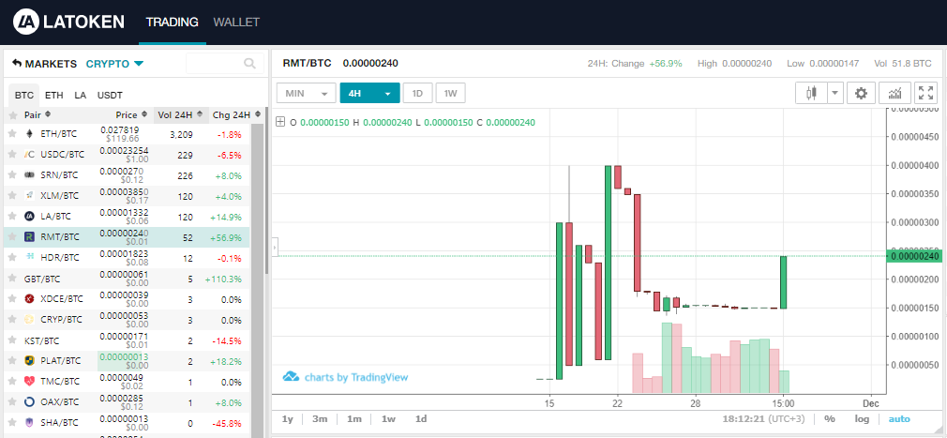This screenshot has height=438, width=947.
Task: Set chart interval to 1D
Action: tap(417, 93)
